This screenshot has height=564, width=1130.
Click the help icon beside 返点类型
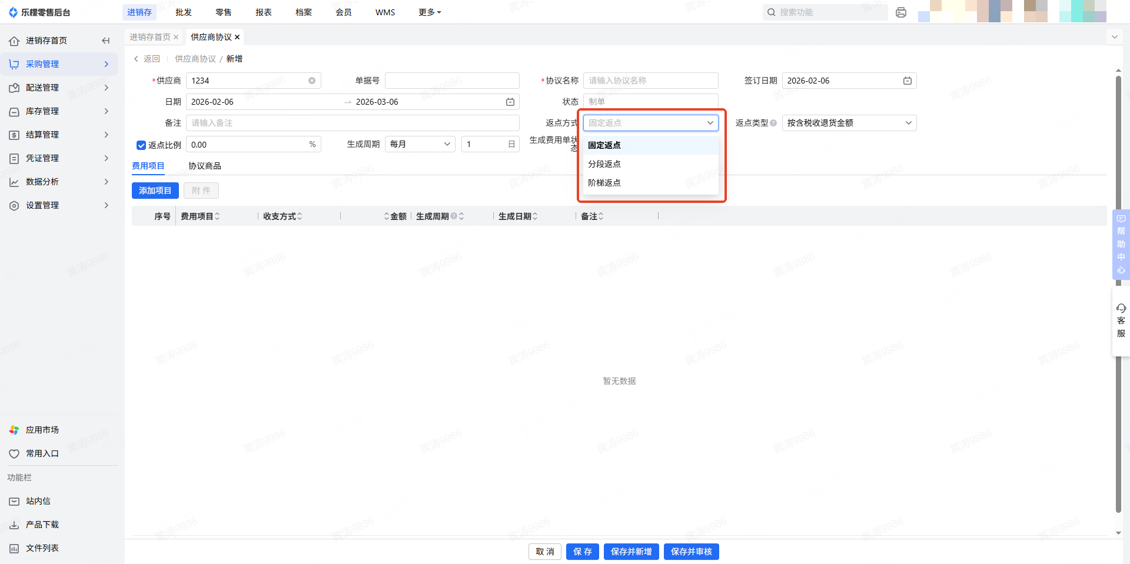(x=773, y=123)
